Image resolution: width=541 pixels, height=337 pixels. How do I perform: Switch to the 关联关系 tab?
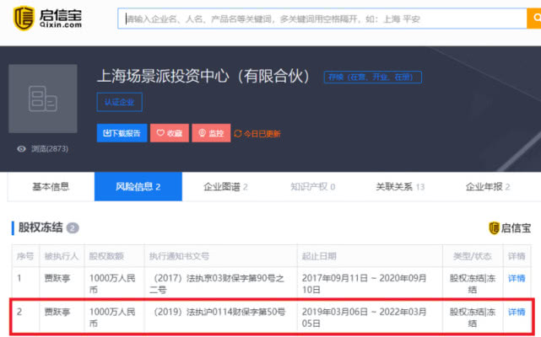click(x=400, y=186)
